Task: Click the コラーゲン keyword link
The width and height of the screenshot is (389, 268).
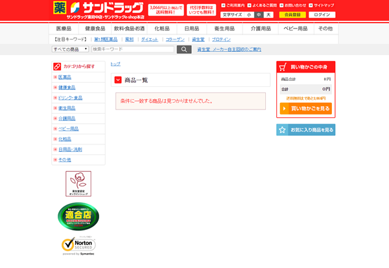Action: coord(175,39)
